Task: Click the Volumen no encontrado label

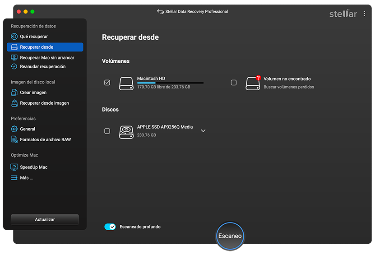Action: click(287, 79)
